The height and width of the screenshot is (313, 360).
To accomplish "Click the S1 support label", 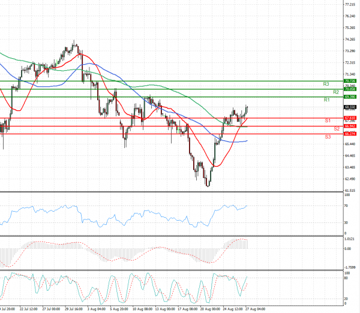I will coord(328,121).
